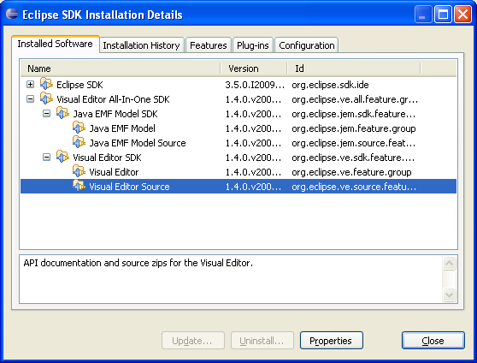Go to the Configuration tab
477x363 pixels.
(307, 45)
